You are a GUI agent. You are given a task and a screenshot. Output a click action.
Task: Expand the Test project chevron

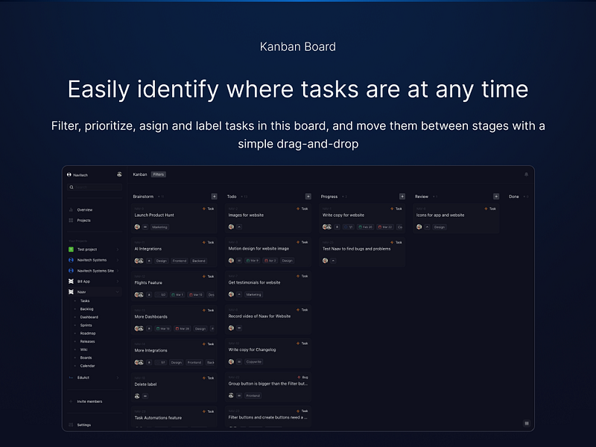tap(118, 250)
